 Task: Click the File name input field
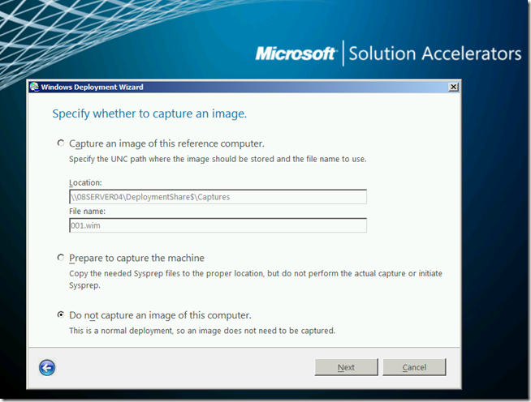218,225
